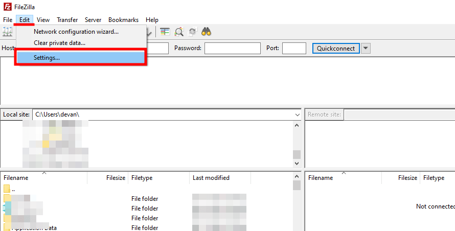Click the Port input field
This screenshot has width=455, height=231.
click(294, 49)
